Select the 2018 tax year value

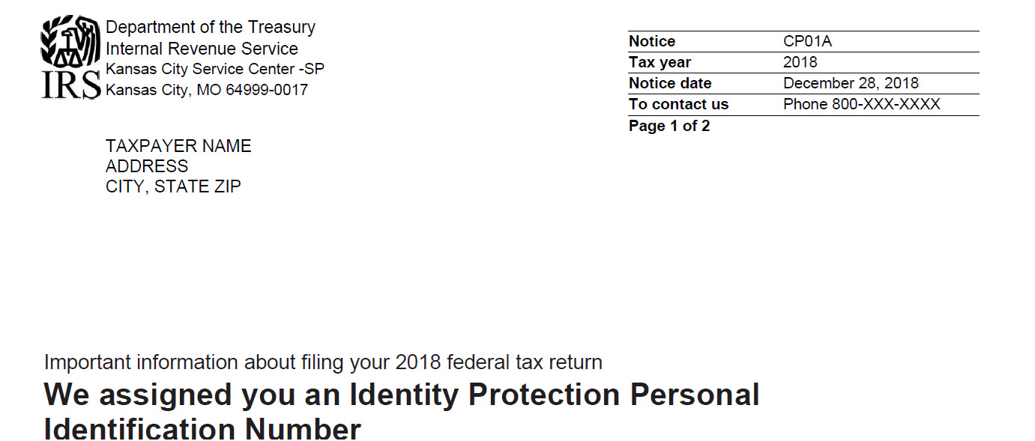pyautogui.click(x=800, y=62)
